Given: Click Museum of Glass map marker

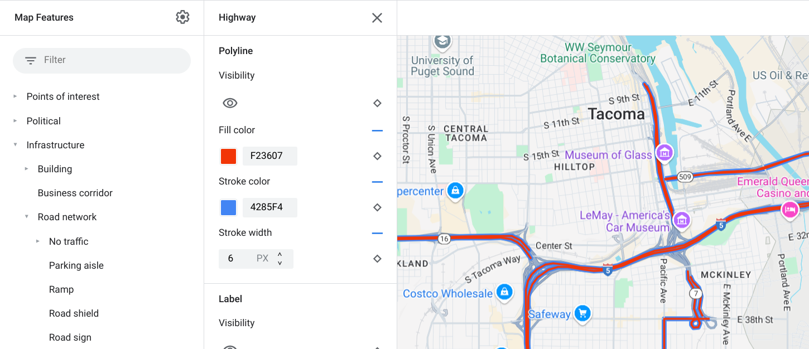Looking at the screenshot, I should pos(664,152).
